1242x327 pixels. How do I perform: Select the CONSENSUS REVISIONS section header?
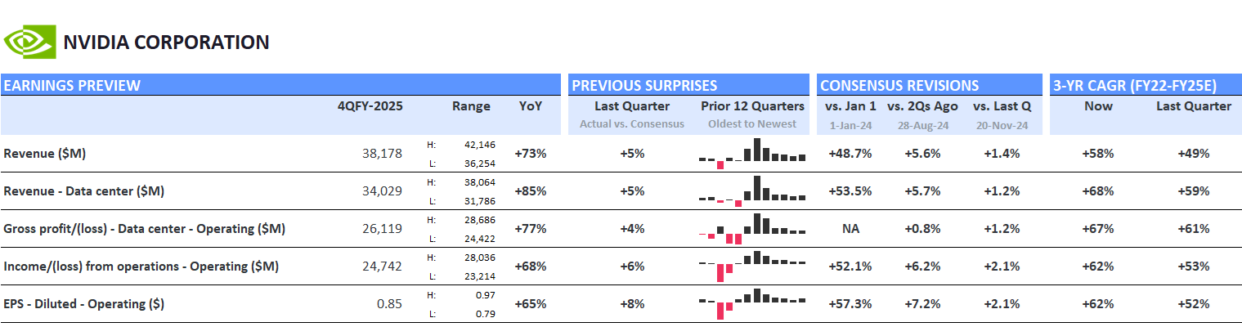pyautogui.click(x=899, y=86)
